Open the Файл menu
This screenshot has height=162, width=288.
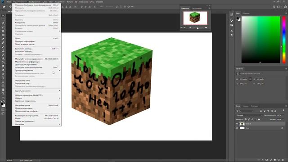pyautogui.click(x=9, y=2)
